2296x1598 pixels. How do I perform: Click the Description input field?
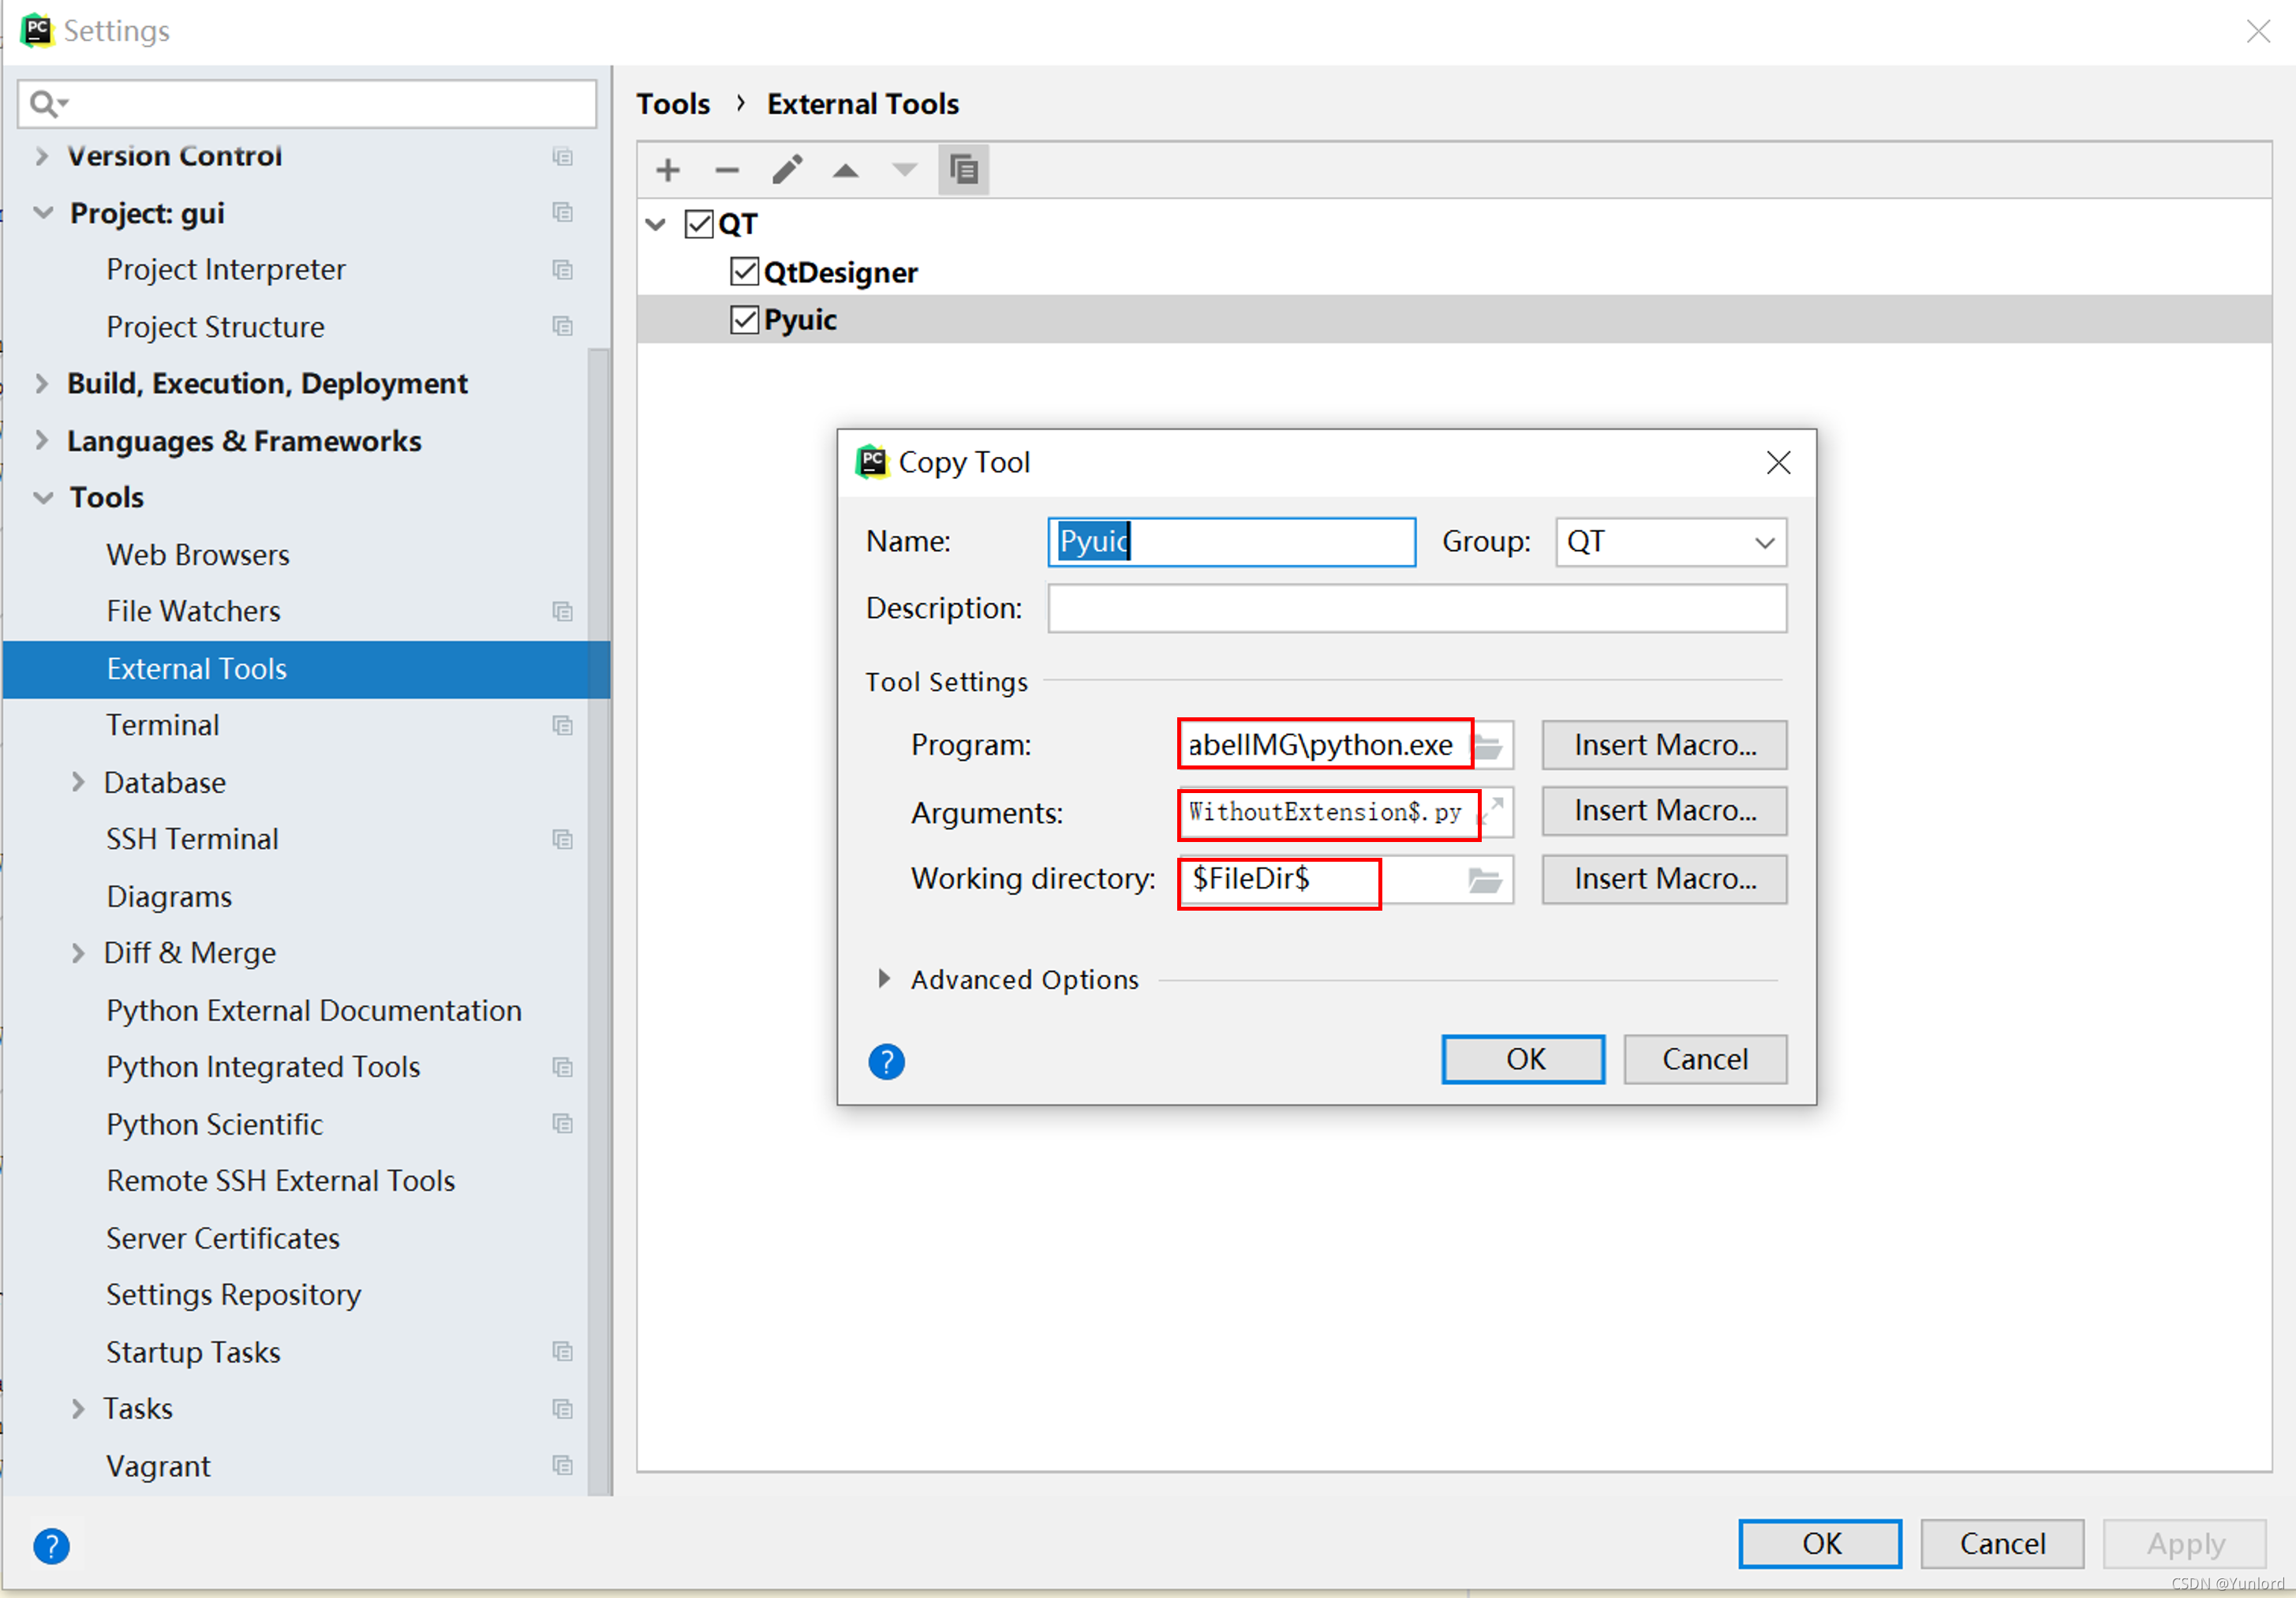(1416, 608)
